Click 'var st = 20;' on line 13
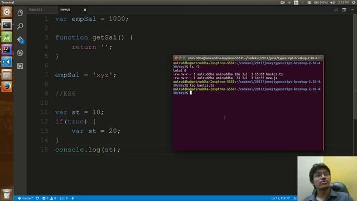The height and width of the screenshot is (201, 357). coord(96,131)
